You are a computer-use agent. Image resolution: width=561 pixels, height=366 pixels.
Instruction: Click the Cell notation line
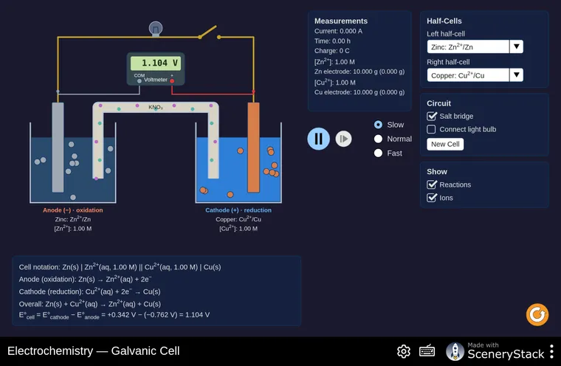coord(120,267)
